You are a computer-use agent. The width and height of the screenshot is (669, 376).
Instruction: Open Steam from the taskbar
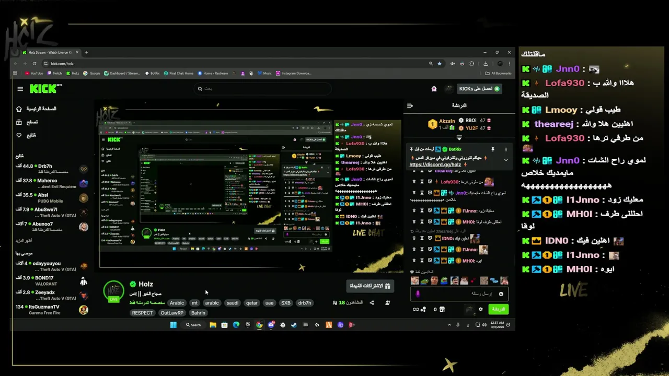click(x=294, y=325)
